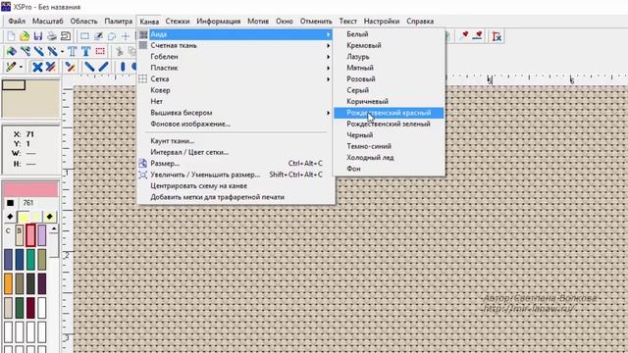Screen dimensions: 628x353
Task: Open a pattern with the yellow folder icon
Action: [25, 36]
